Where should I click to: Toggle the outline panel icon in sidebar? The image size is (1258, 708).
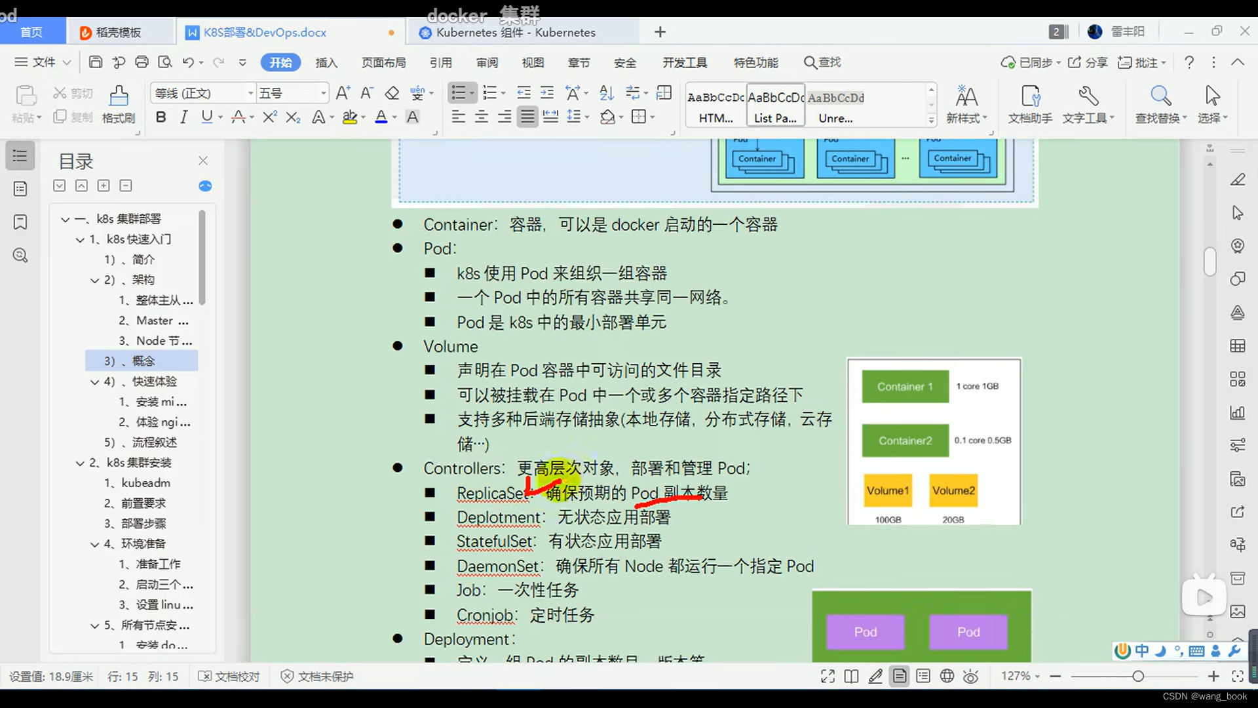(20, 156)
